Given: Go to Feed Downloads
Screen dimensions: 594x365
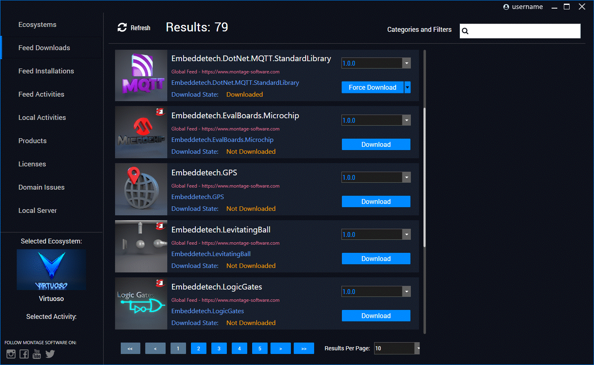Looking at the screenshot, I should click(x=44, y=48).
